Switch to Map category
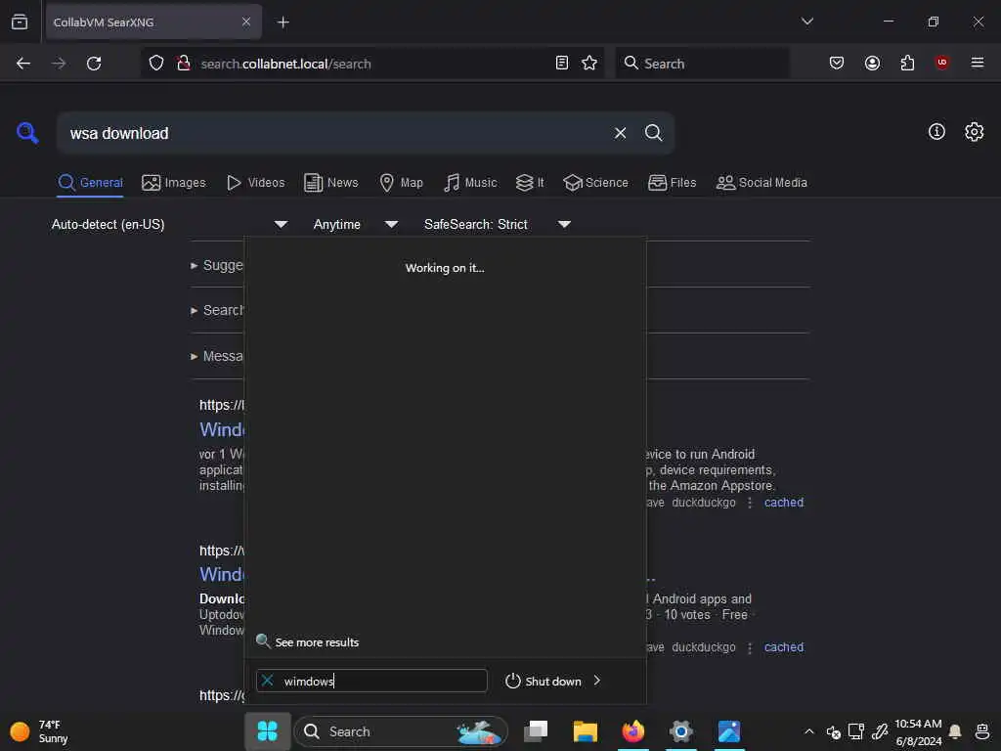This screenshot has height=751, width=1001. (x=401, y=183)
